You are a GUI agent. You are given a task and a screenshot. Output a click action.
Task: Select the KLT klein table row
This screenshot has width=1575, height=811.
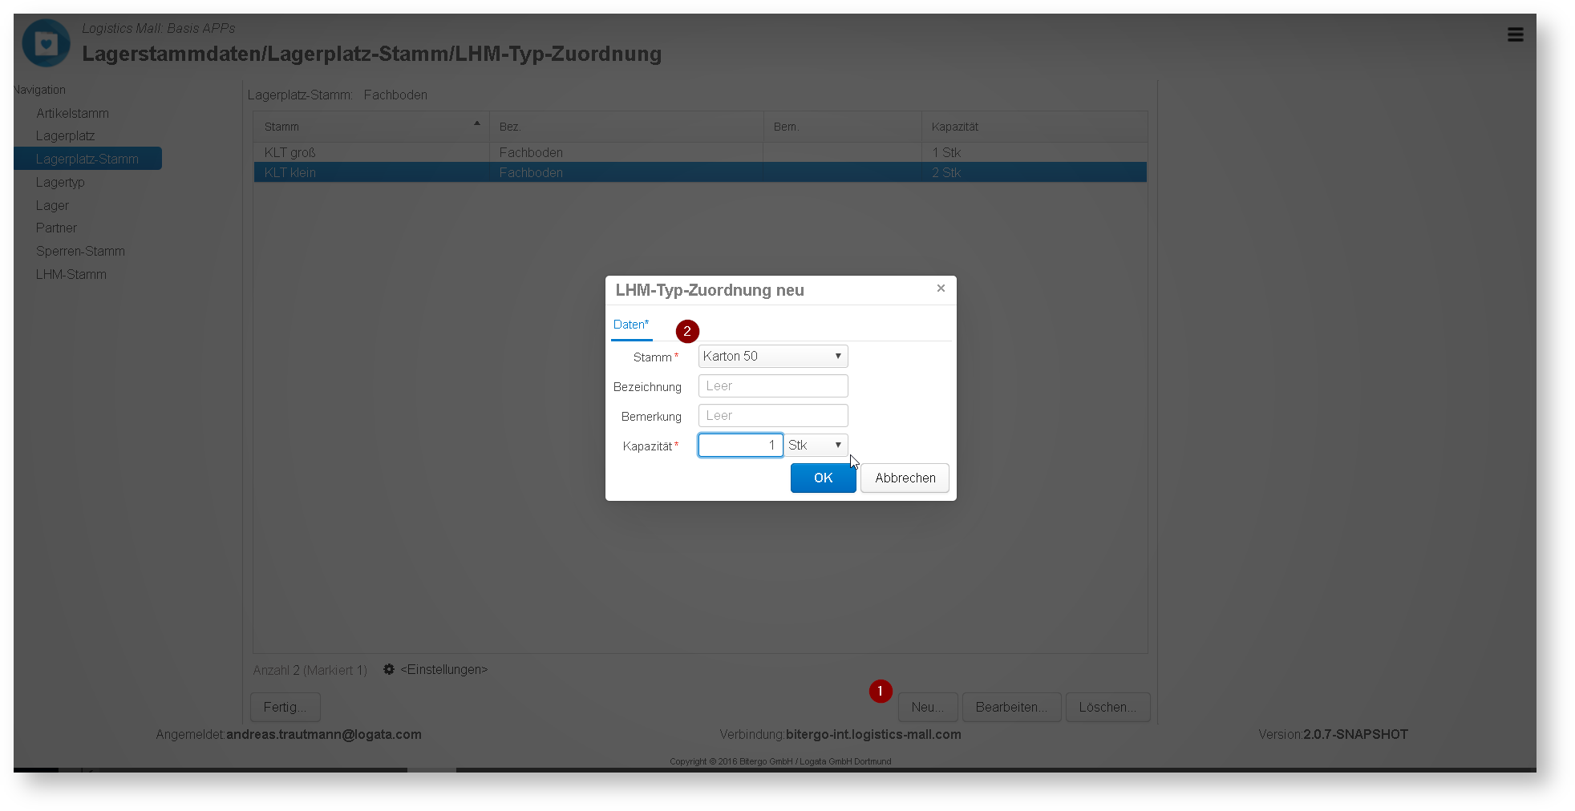700,172
